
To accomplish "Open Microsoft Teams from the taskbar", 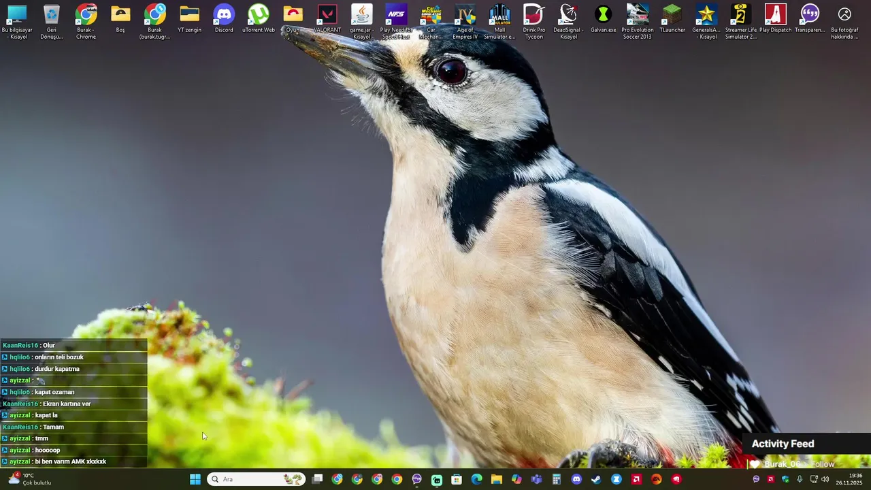I will (x=536, y=479).
